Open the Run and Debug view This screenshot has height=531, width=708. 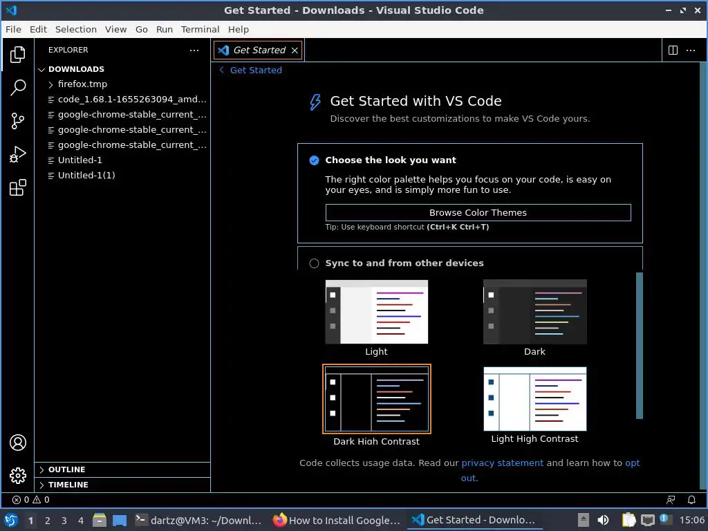17,154
